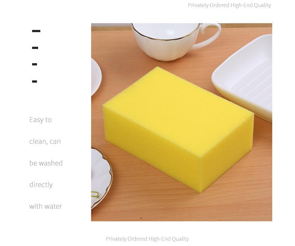
Task: Click the small white saucer at left edge
Action: click(96, 77)
